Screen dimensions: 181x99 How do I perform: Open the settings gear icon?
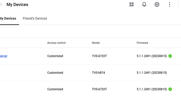(157, 4)
